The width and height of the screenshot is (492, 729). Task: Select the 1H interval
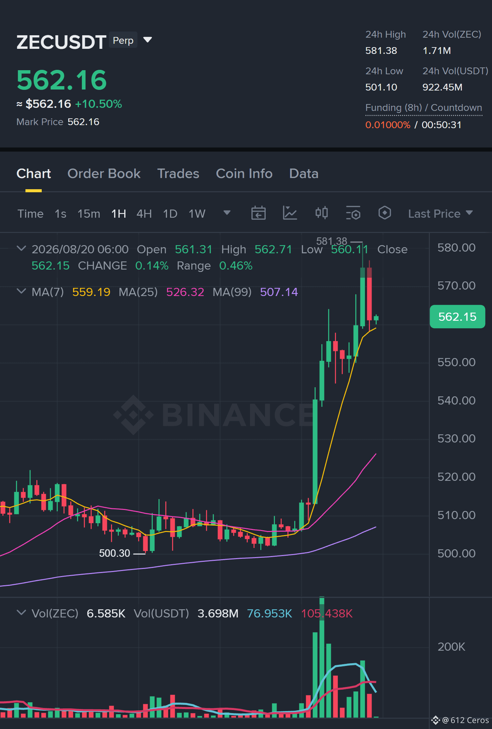click(x=119, y=214)
